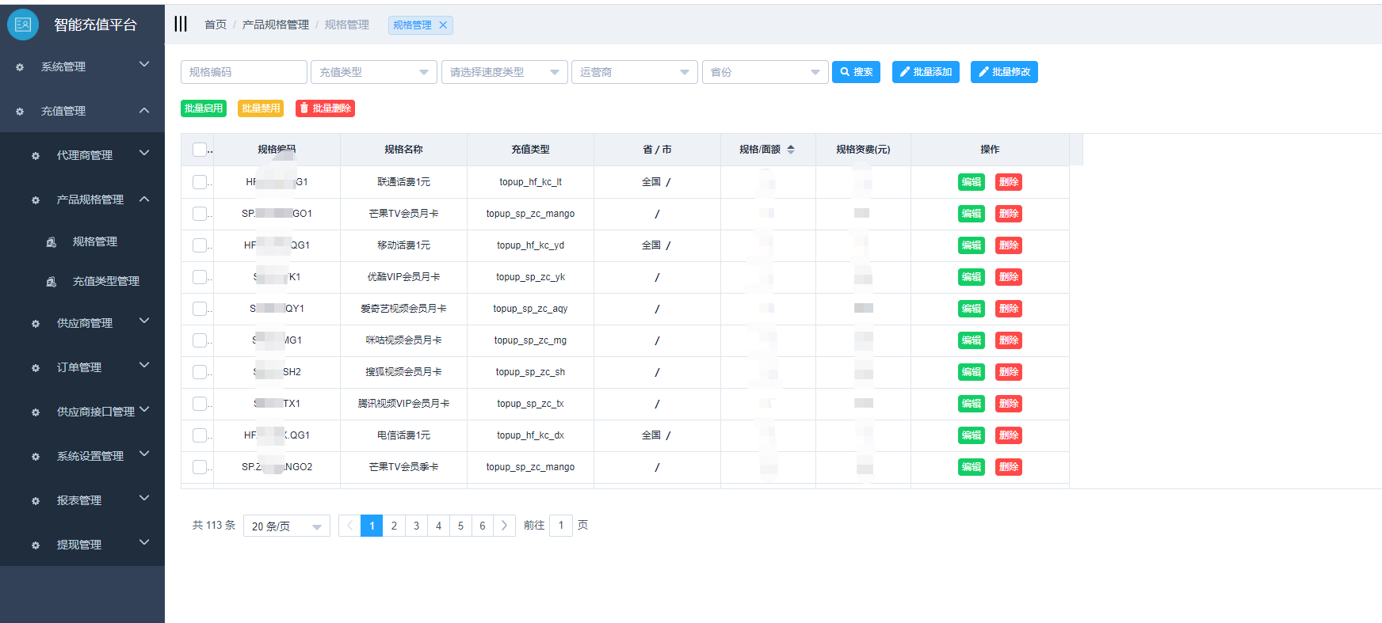
Task: Click gear icon beside 系统管理
Action: click(x=20, y=67)
